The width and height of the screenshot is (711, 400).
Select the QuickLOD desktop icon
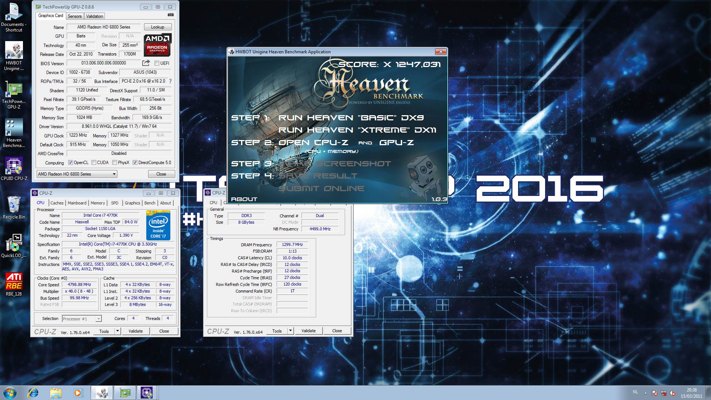(14, 246)
